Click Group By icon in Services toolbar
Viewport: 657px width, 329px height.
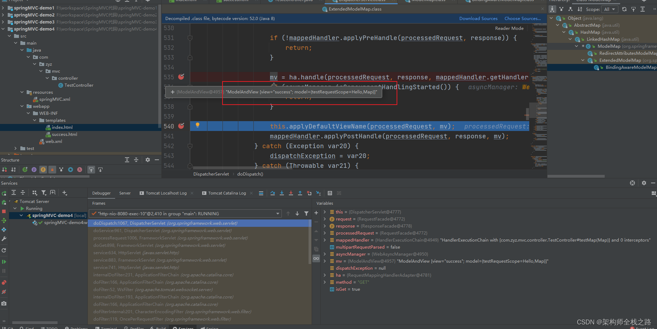[x=34, y=193]
